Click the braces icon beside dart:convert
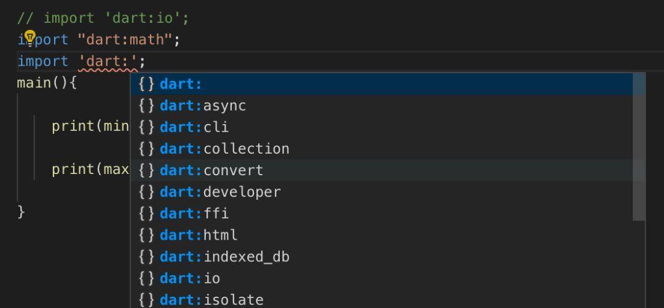The height and width of the screenshot is (308, 664). pos(146,170)
